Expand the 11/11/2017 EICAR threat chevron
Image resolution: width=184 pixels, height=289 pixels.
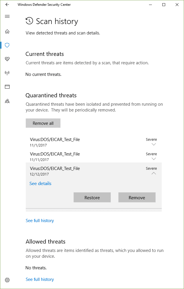coord(154,159)
